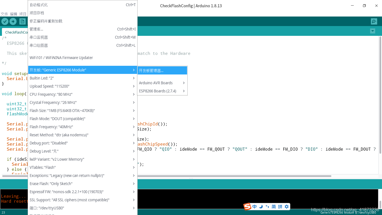
Task: Click the "Leaving..." console output line
Action: (x=14, y=196)
